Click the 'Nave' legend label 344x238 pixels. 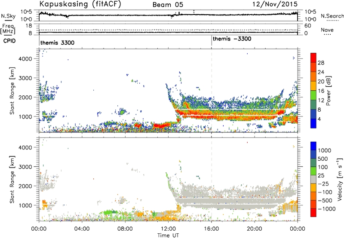tap(327, 30)
